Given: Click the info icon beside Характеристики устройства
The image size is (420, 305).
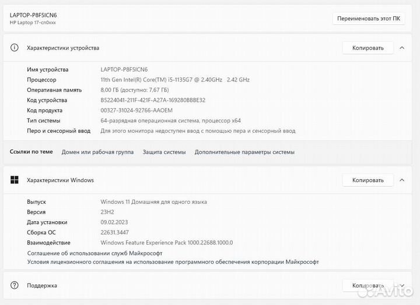Looking at the screenshot, I should pyautogui.click(x=15, y=48).
